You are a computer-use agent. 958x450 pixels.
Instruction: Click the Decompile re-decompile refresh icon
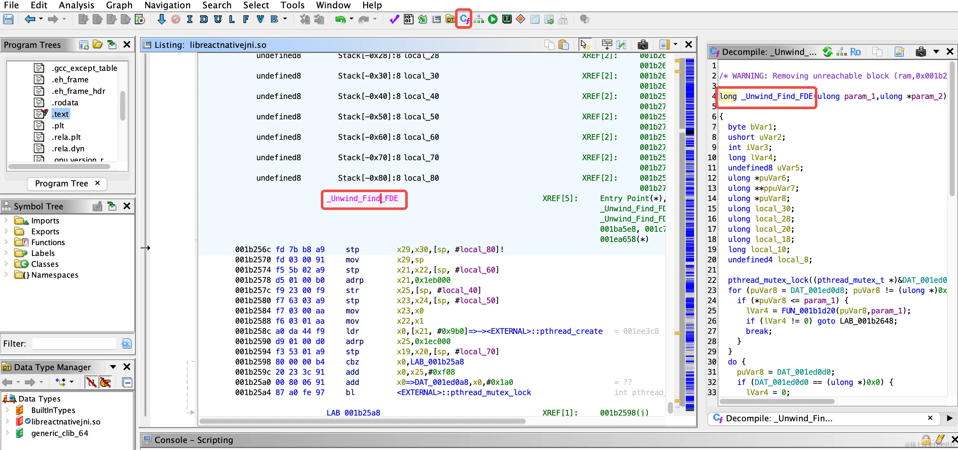pos(827,52)
